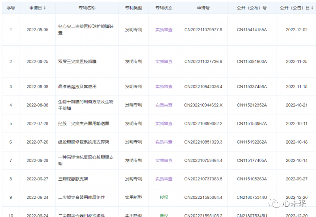This screenshot has width=316, height=217.
Task: View the 三瓣深静脉支架 patent details
Action: click(73, 179)
